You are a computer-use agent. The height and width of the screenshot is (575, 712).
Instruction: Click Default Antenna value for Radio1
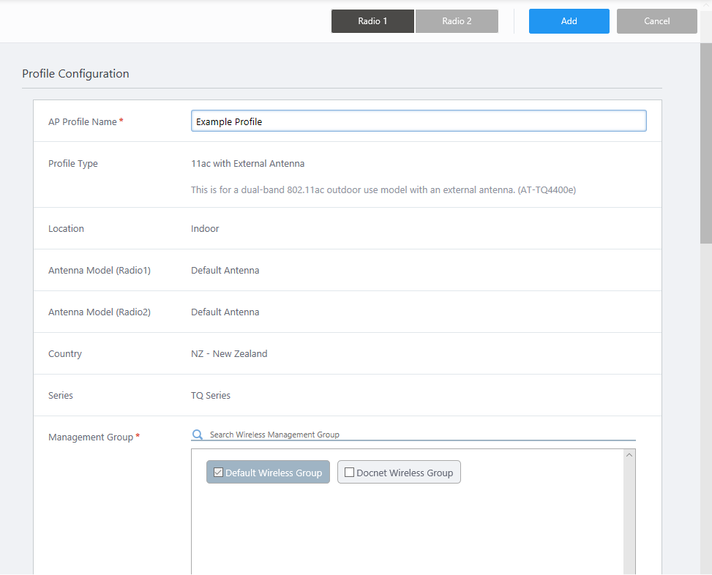[225, 271]
